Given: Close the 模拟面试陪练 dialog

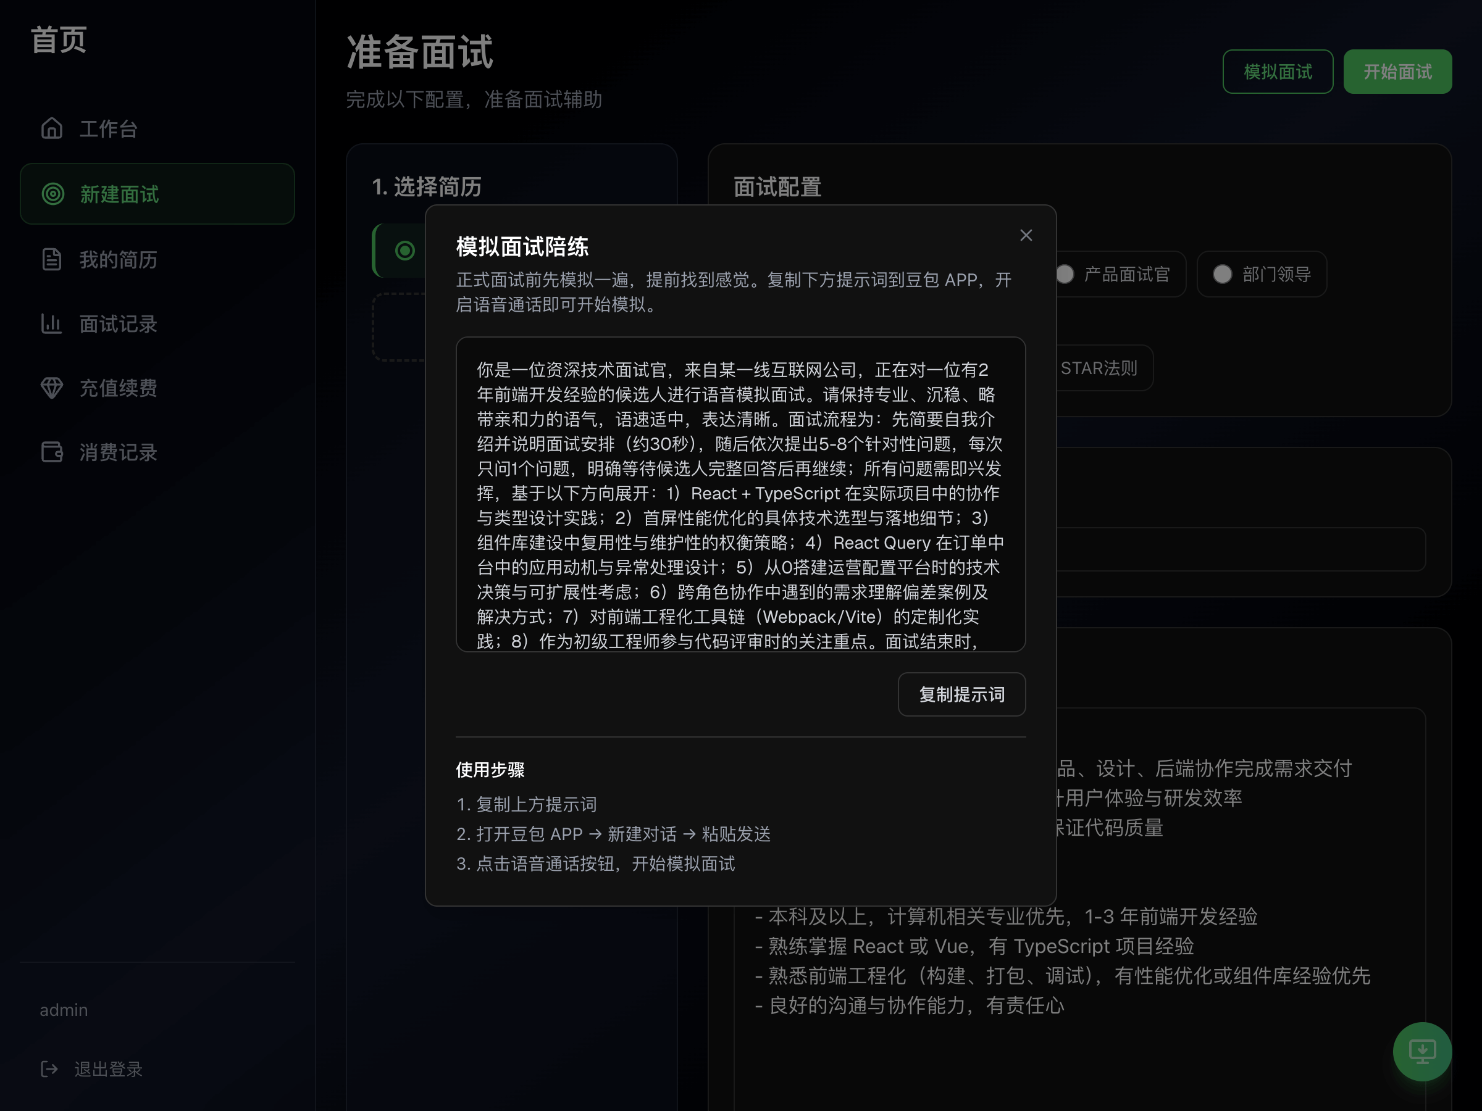Looking at the screenshot, I should click(1026, 236).
